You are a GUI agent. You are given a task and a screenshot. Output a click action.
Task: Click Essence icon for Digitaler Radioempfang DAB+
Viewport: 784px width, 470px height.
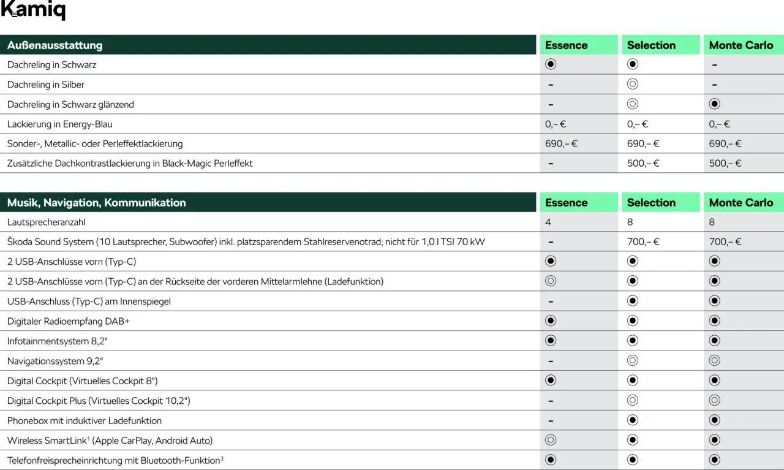(551, 320)
